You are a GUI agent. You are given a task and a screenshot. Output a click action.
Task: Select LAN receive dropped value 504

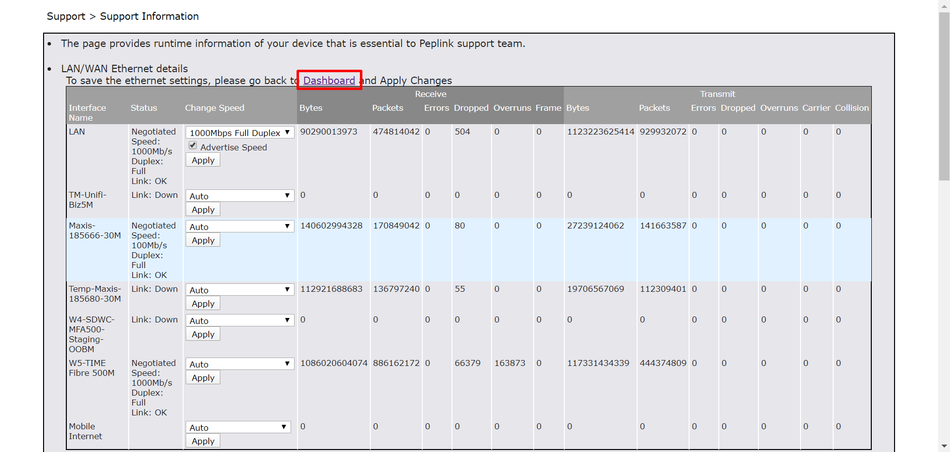462,132
